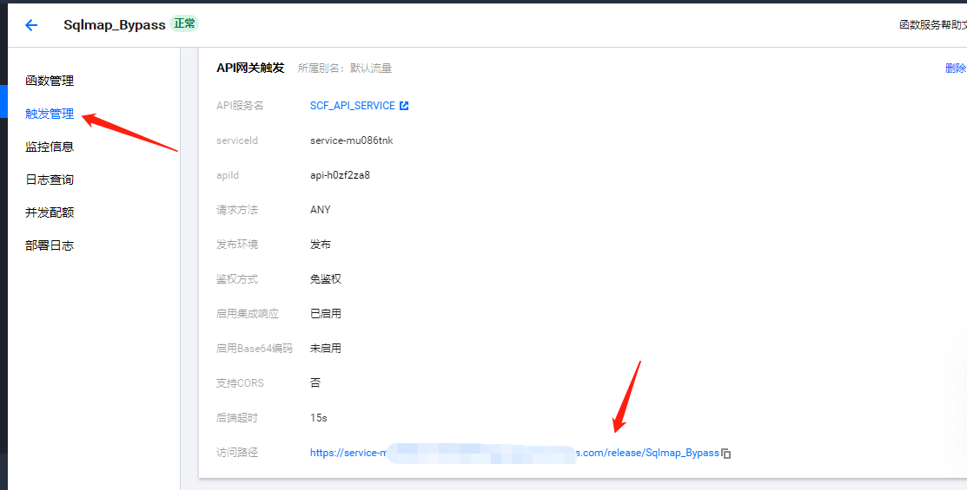The image size is (967, 490).
Task: Open 部署日志 in the sidebar
Action: (x=50, y=245)
